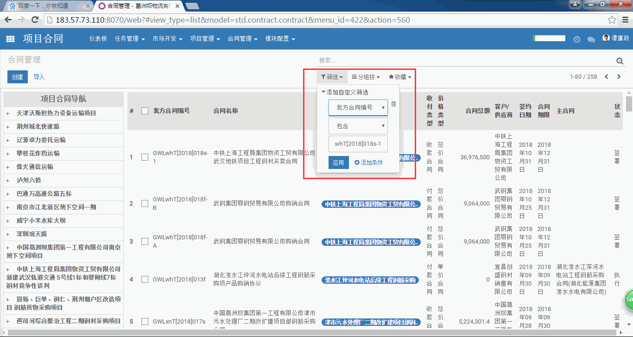Click the 添加条件 add condition link
Image resolution: width=633 pixels, height=337 pixels.
369,162
